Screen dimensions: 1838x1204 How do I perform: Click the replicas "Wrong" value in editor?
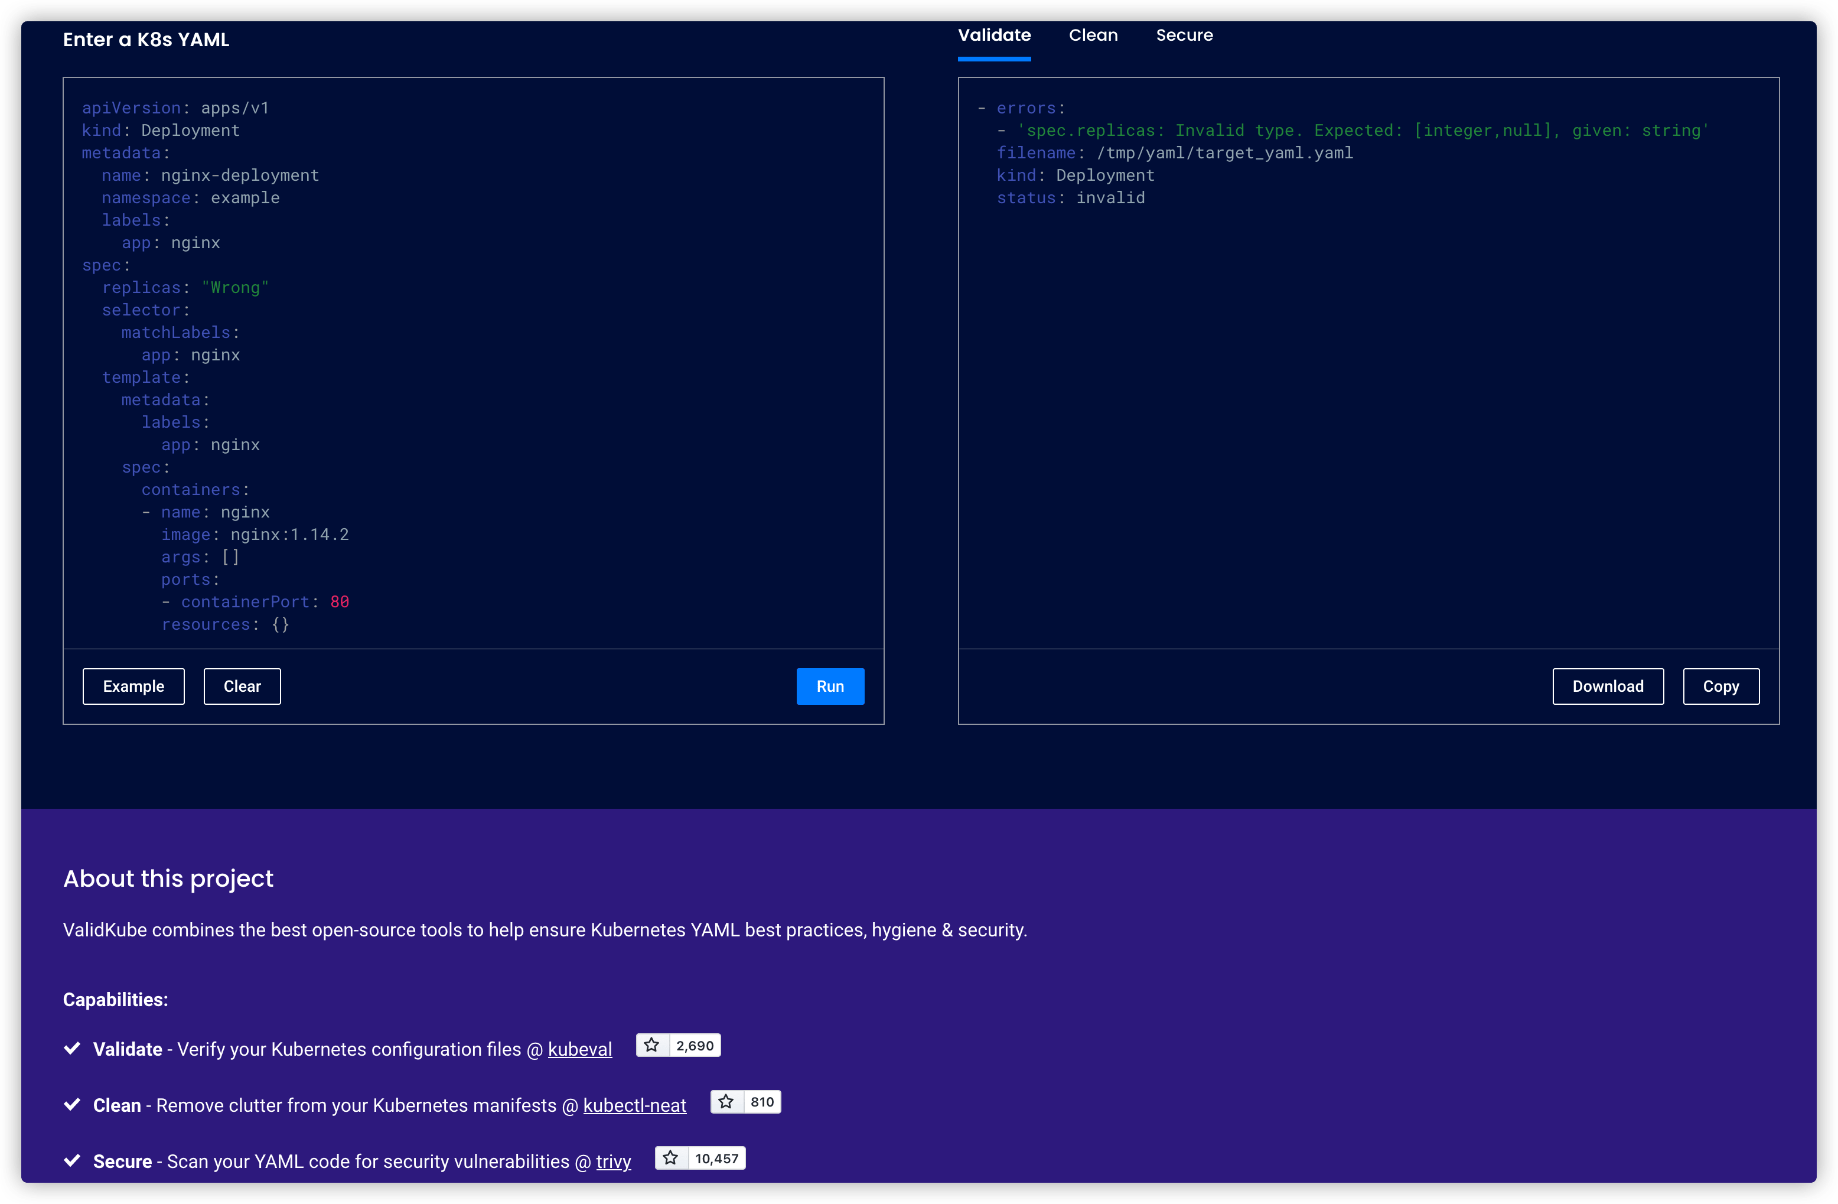236,288
